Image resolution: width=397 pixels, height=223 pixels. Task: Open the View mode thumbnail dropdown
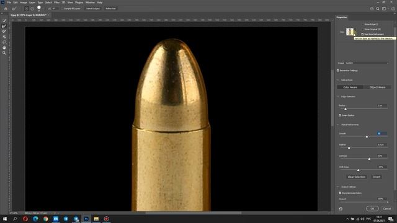click(x=351, y=32)
